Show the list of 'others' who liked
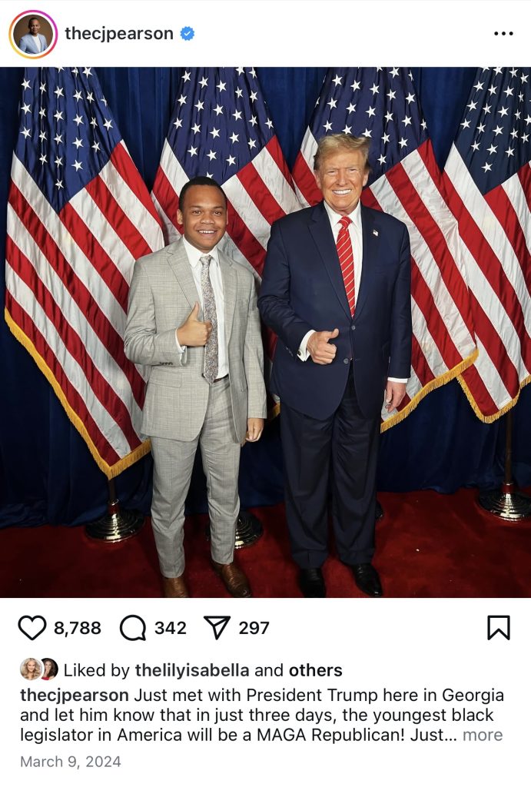The image size is (531, 787). [315, 670]
